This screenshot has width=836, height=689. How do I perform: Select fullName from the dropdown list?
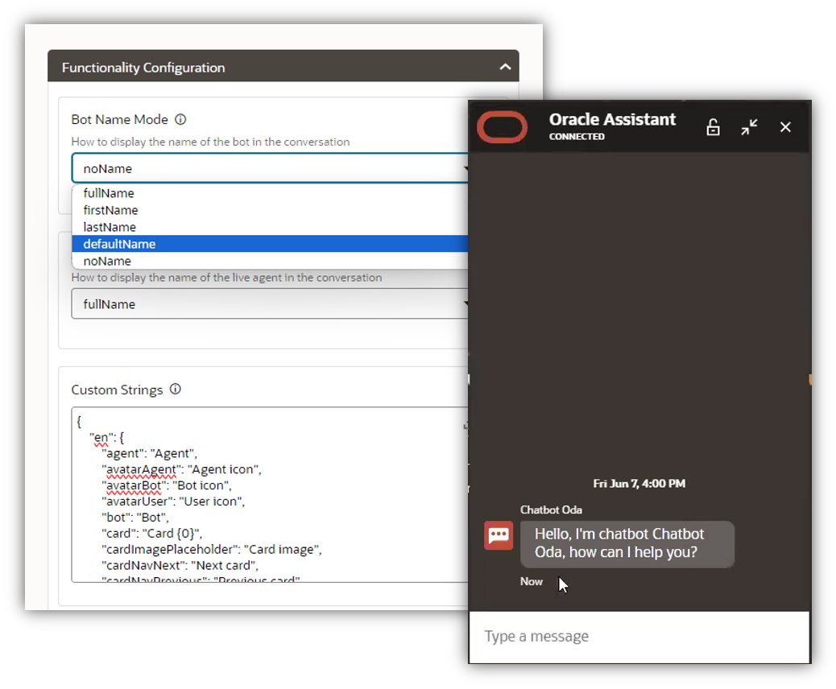pyautogui.click(x=109, y=193)
